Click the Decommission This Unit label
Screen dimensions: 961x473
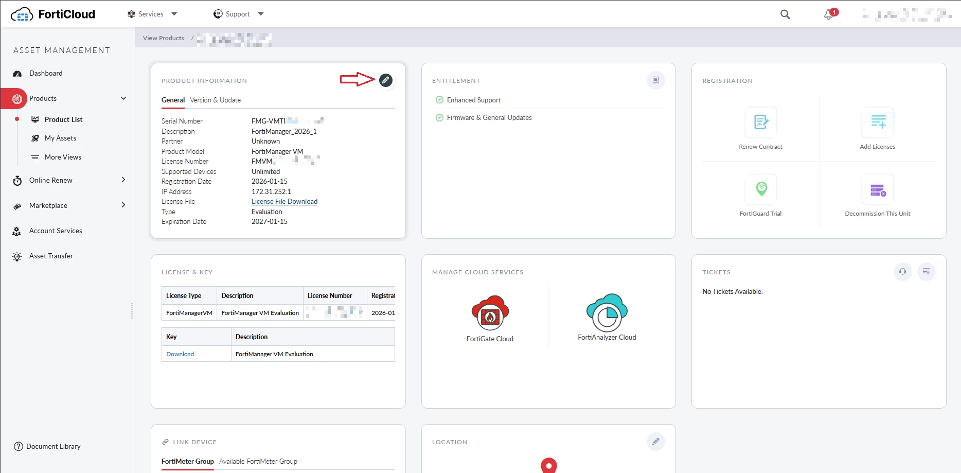(878, 214)
